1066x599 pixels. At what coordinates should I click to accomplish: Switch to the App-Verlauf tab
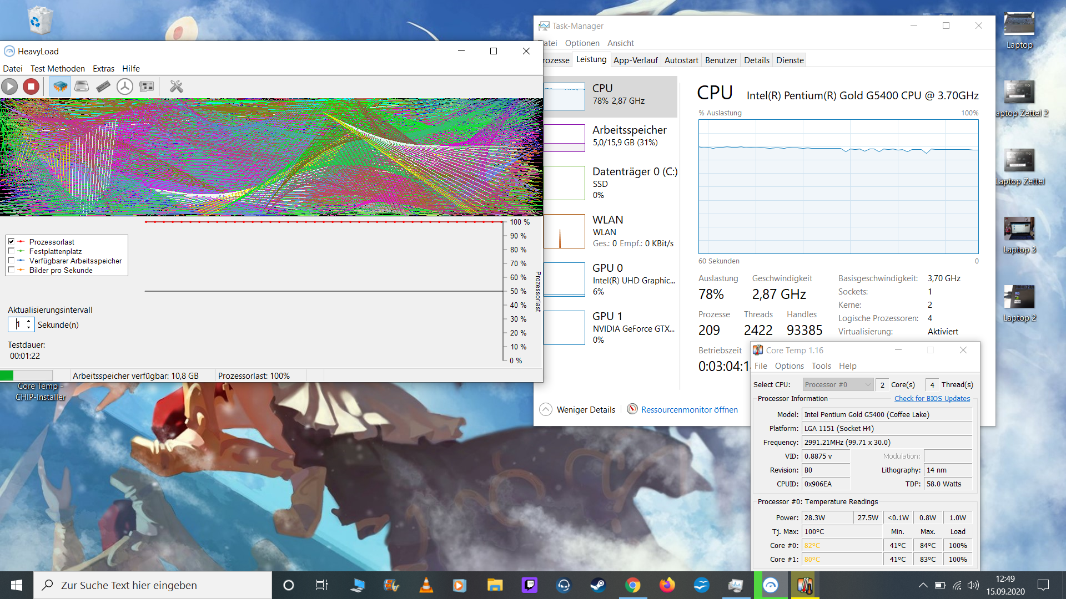[x=636, y=60]
